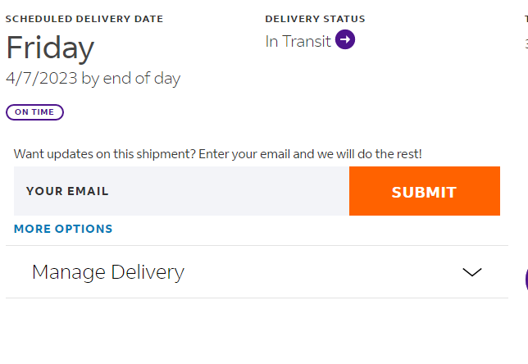Click the purple arrow icon beside In Transit

pos(345,39)
